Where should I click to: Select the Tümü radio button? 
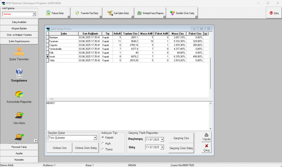(103, 149)
